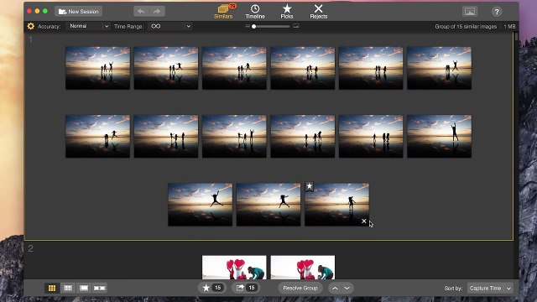Open the Rejects tab
The height and width of the screenshot is (302, 537).
[319, 12]
